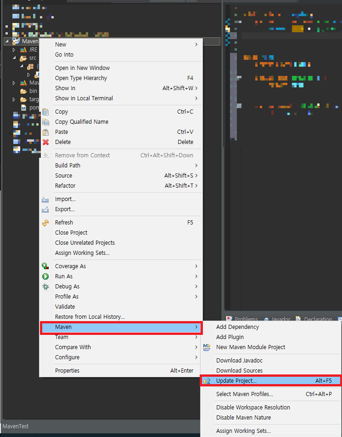The width and height of the screenshot is (342, 437).
Task: Click the JRE library icon in the tree
Action: click(23, 50)
